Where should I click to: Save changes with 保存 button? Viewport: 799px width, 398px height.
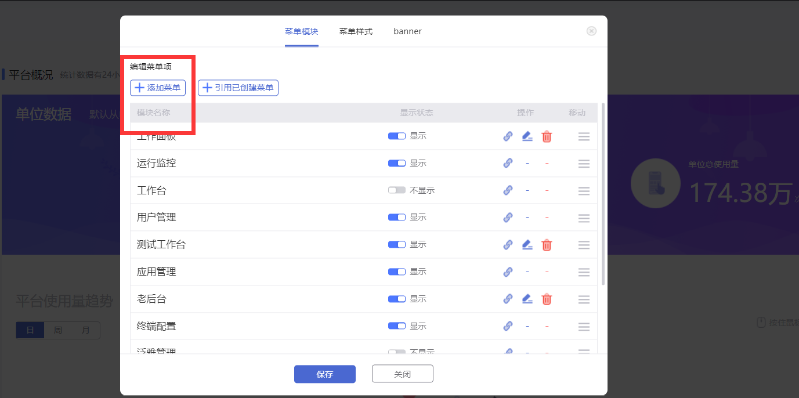point(325,374)
